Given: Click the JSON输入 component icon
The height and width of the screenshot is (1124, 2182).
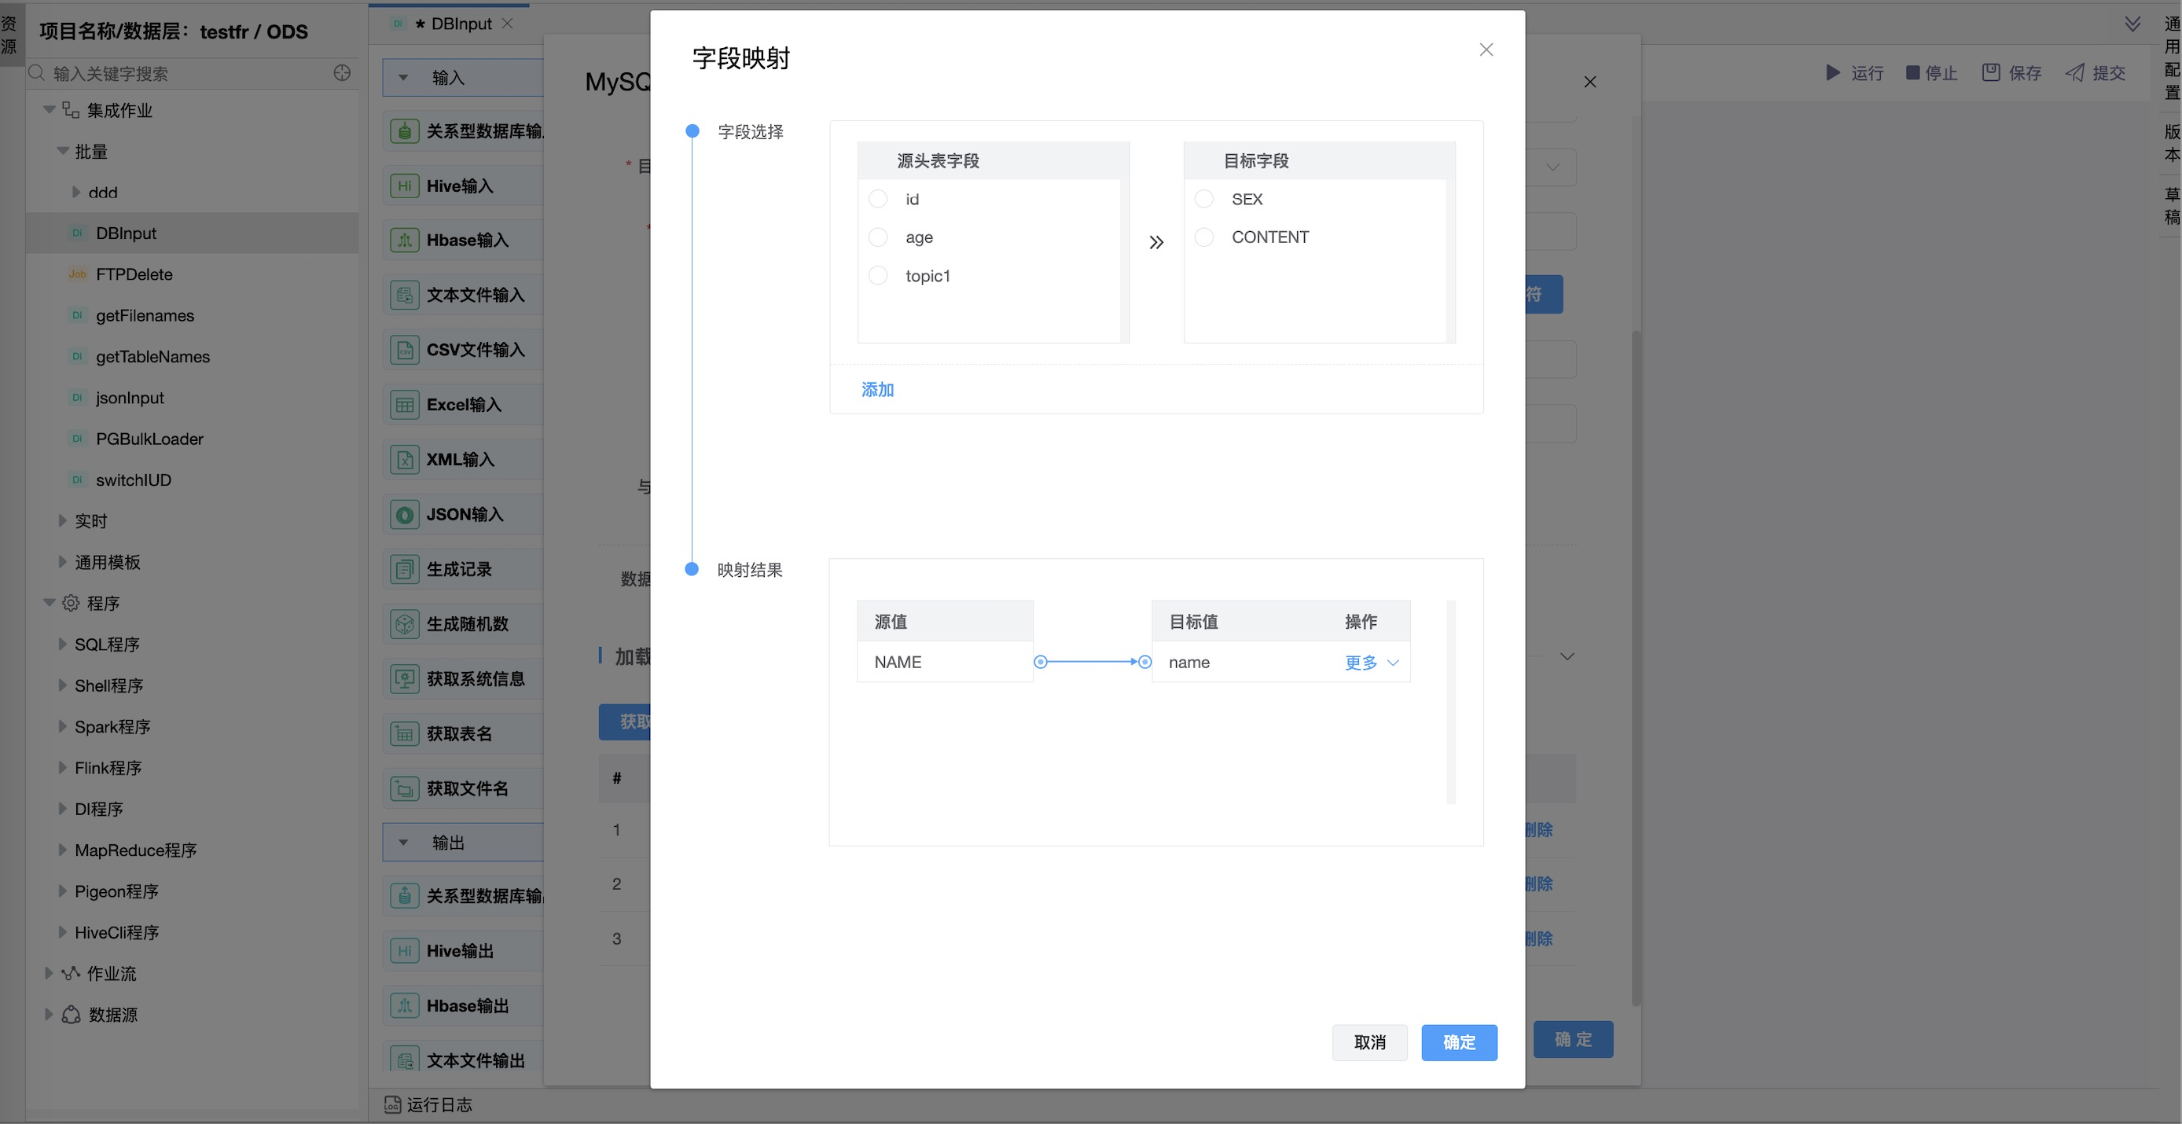Looking at the screenshot, I should click(404, 514).
